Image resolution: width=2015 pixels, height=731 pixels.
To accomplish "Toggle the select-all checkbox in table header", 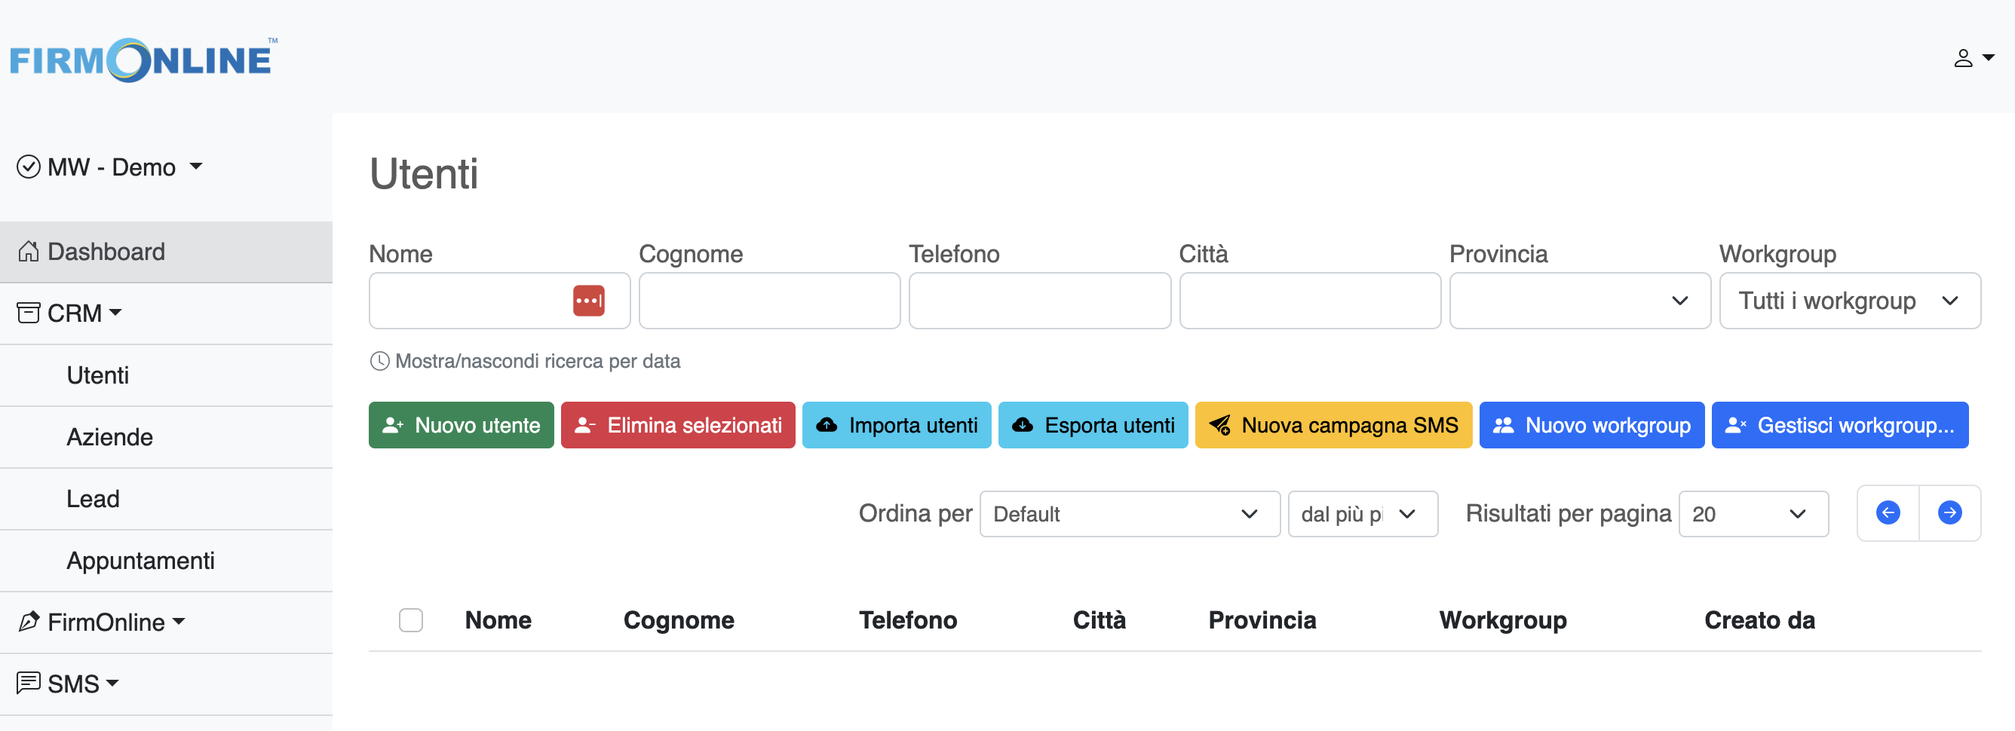I will point(411,619).
